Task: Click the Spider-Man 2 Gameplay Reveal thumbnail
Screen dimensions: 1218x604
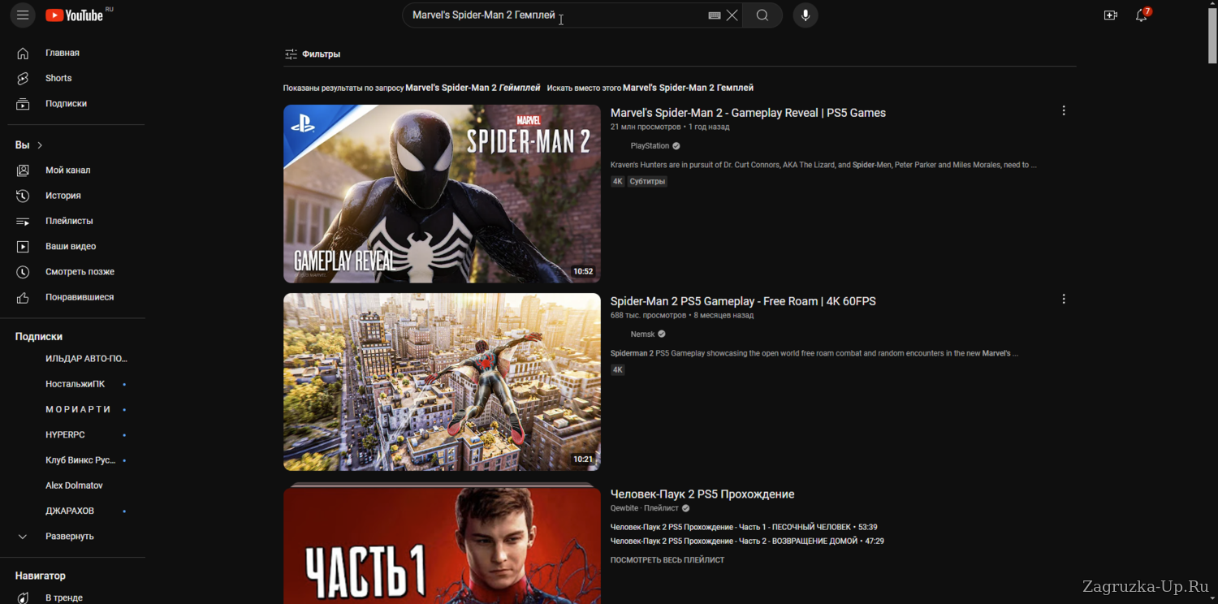Action: pyautogui.click(x=442, y=193)
